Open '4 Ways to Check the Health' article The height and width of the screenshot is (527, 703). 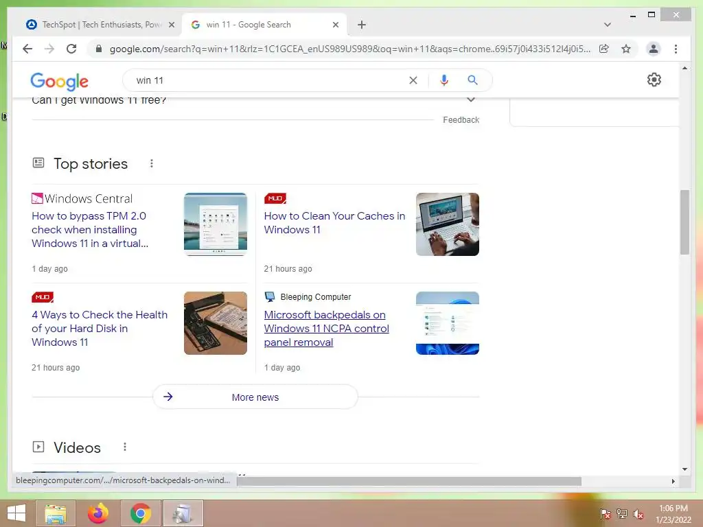click(100, 329)
